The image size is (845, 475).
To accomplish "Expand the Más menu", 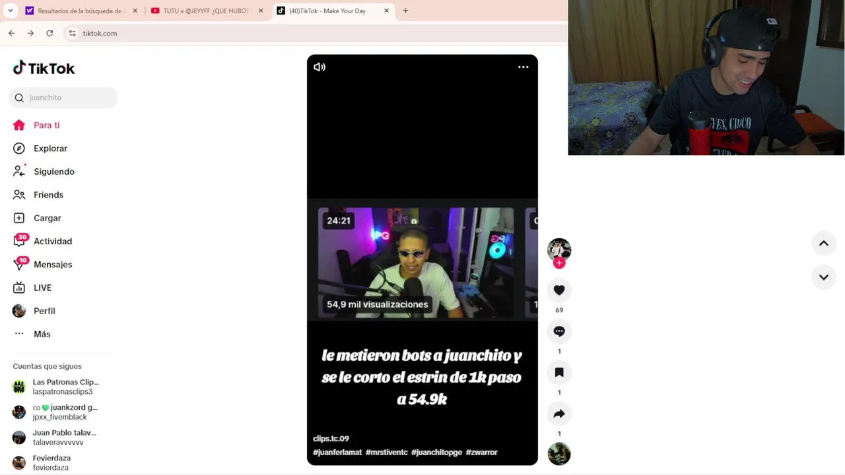I will 42,334.
